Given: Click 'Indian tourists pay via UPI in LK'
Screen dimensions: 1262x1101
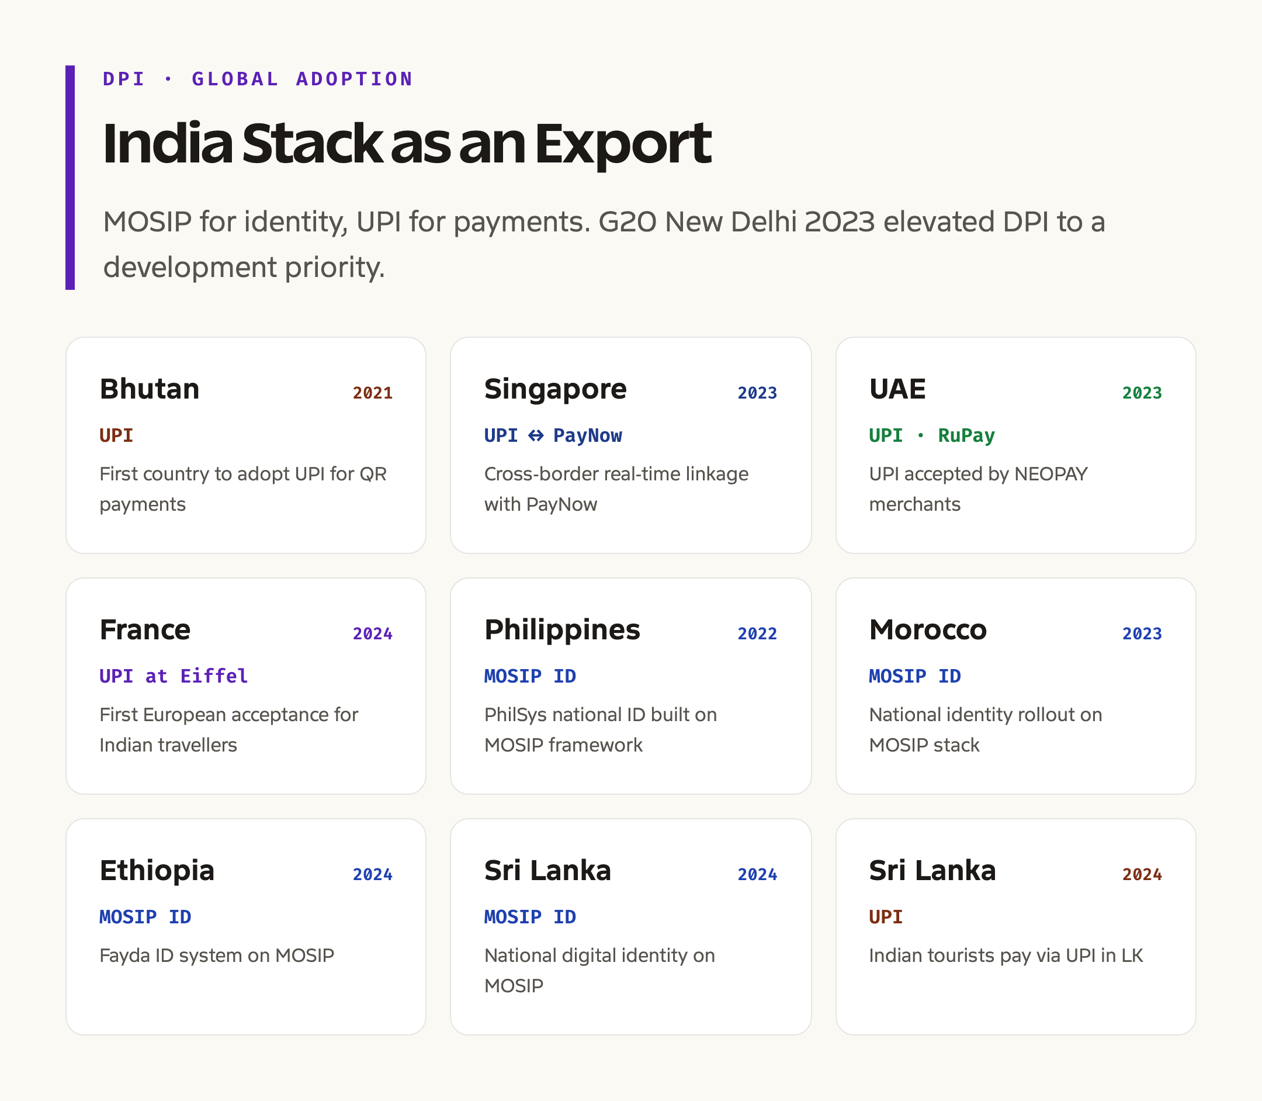Looking at the screenshot, I should 1006,955.
